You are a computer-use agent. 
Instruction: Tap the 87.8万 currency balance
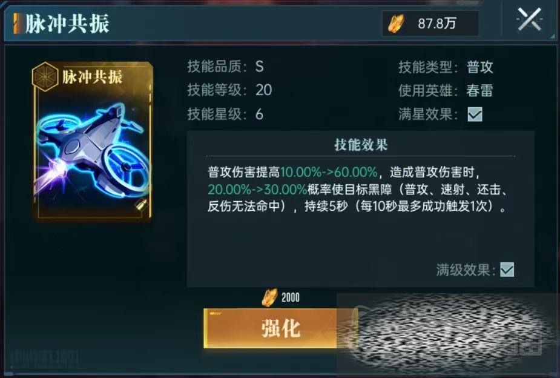[x=436, y=24]
